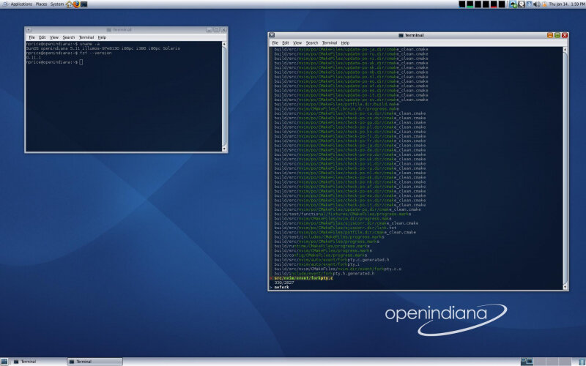The image size is (586, 366).
Task: Click scroll-up arrow in right Terminal scrollbar
Action: click(x=565, y=49)
